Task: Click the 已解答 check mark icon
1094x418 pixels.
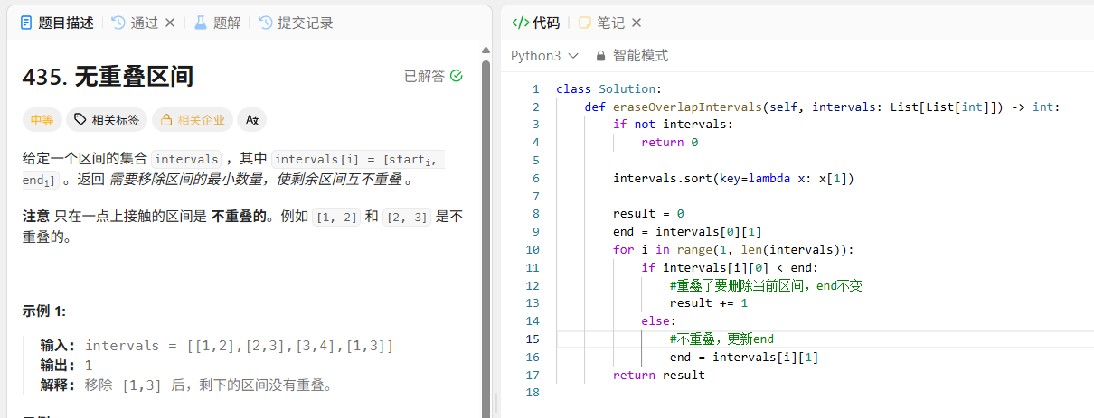Action: 457,76
